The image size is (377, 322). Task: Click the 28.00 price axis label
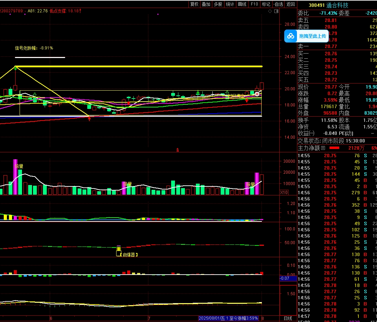290,24
